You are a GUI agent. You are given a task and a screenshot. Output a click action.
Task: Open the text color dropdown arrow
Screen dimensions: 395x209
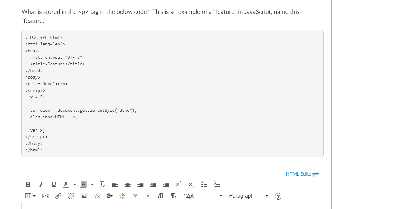click(74, 184)
